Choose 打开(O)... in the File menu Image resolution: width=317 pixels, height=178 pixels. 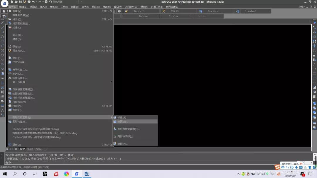pos(60,19)
